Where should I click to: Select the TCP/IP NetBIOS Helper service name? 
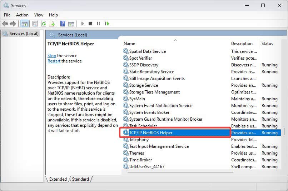[151, 133]
